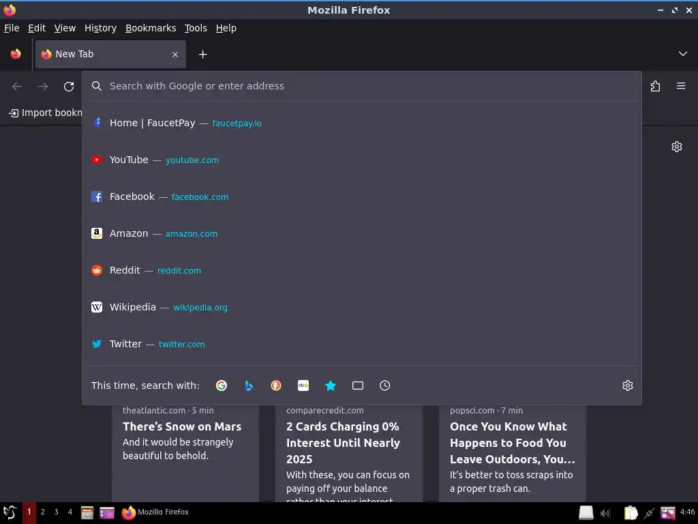This screenshot has width=698, height=524.
Task: Select the YouTube suggestion
Action: (x=361, y=160)
